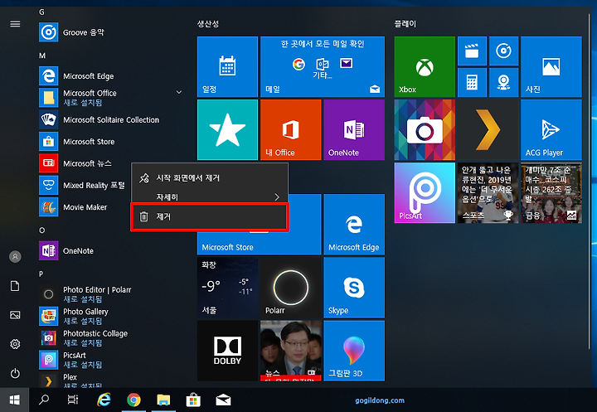Open Photo Gallery in the app list
Image resolution: width=597 pixels, height=412 pixels.
(110, 316)
